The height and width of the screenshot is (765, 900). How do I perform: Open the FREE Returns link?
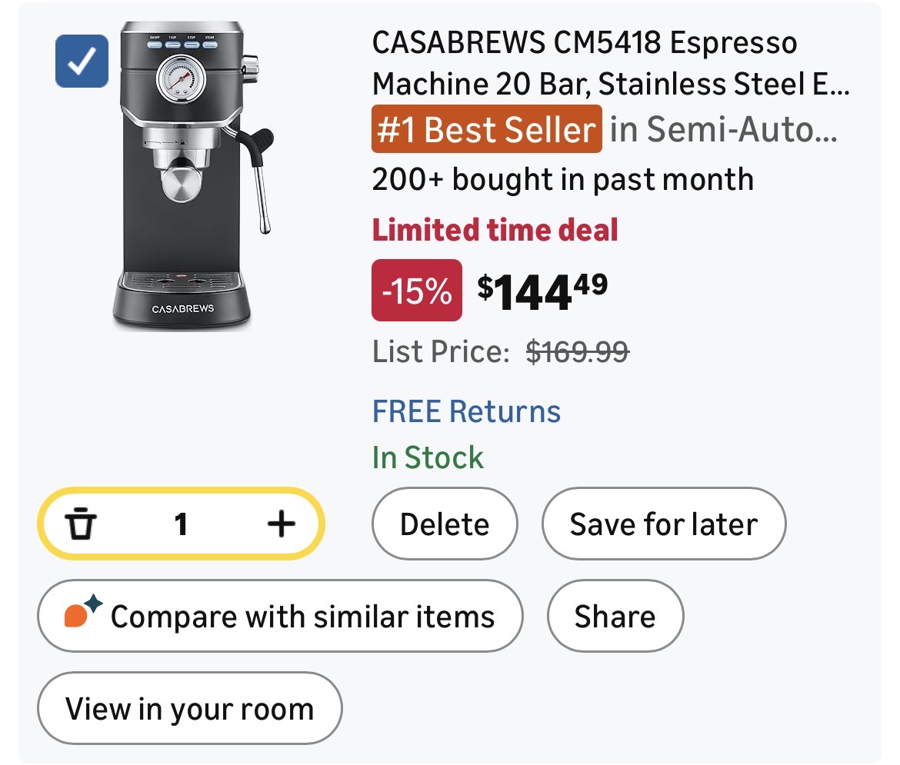click(466, 411)
